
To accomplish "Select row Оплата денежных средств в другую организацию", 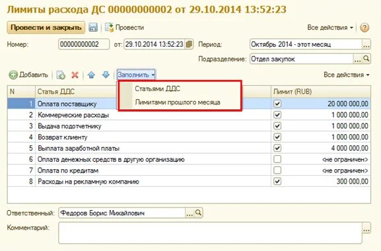I will click(x=189, y=159).
